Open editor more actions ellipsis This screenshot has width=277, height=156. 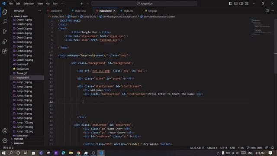272,11
